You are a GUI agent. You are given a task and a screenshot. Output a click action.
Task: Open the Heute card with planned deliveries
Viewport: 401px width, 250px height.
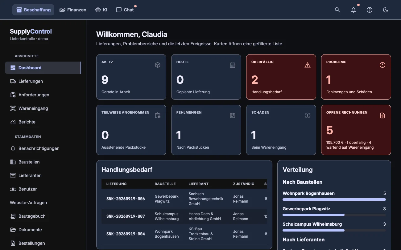click(x=206, y=77)
